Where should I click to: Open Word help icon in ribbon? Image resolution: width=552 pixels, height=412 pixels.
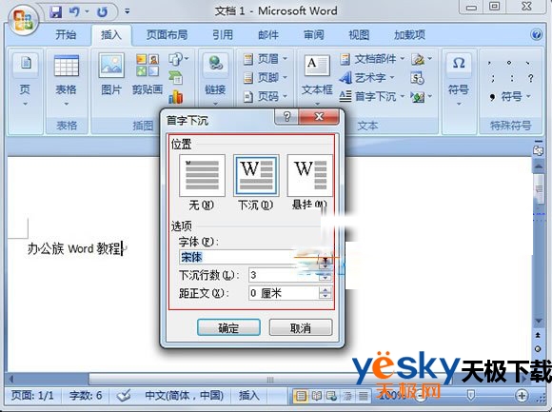pos(536,34)
